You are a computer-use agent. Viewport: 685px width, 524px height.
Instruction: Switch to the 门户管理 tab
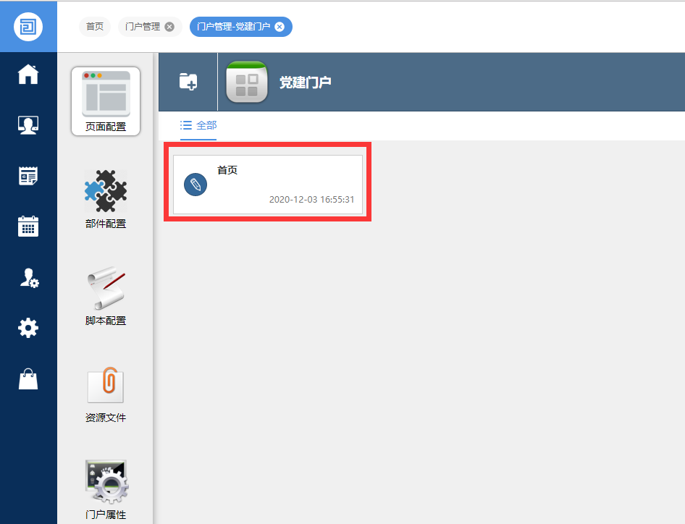click(143, 27)
